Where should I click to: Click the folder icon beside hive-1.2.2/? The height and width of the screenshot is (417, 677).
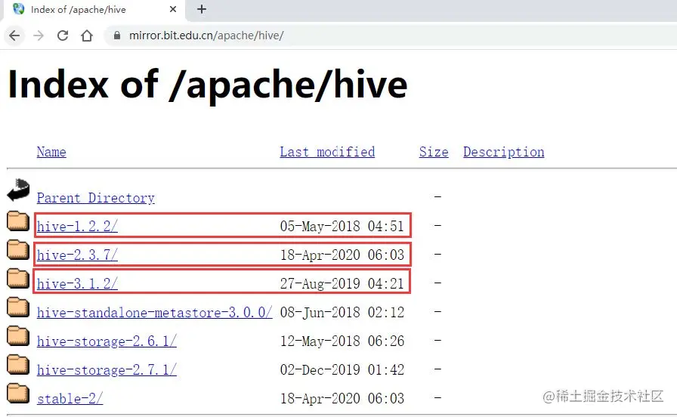click(18, 221)
